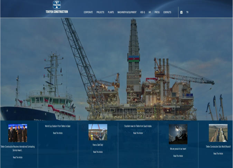The width and height of the screenshot is (233, 168).
Task: Open the proud of our team thumbnail
Action: pyautogui.click(x=178, y=134)
